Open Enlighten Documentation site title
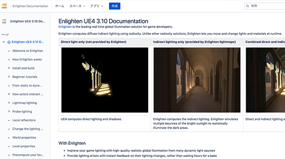The height and width of the screenshot is (159, 285). click(30, 6)
